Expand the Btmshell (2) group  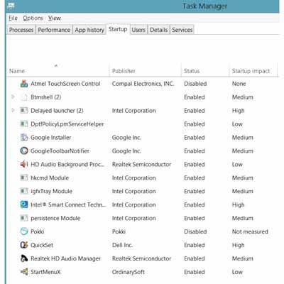pyautogui.click(x=13, y=97)
